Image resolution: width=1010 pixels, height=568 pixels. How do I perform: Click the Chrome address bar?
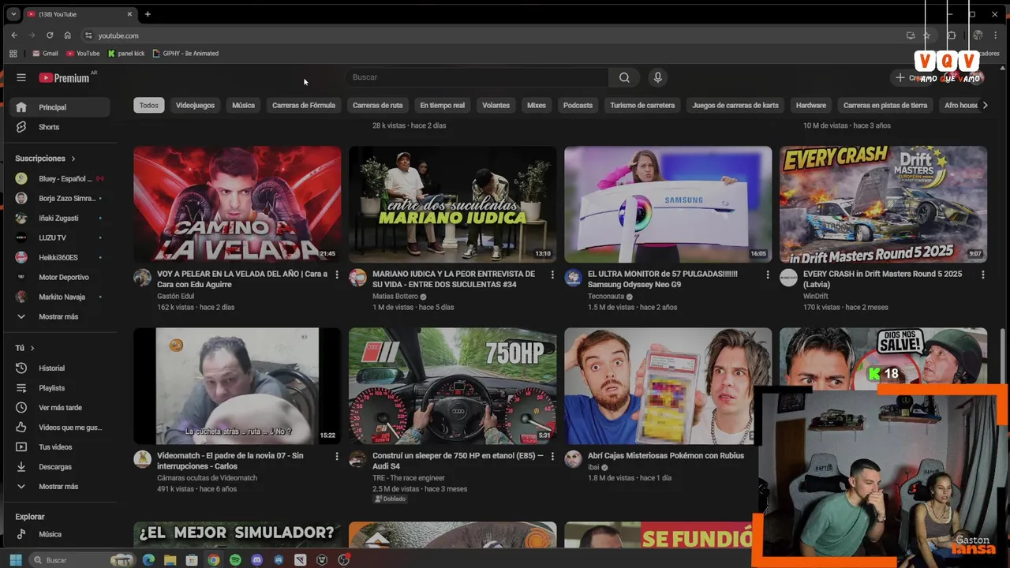[497, 35]
